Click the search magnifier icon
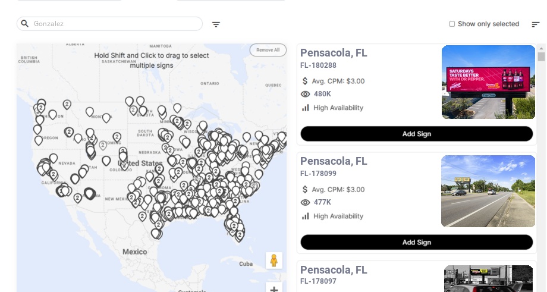547x292 pixels. pos(25,24)
